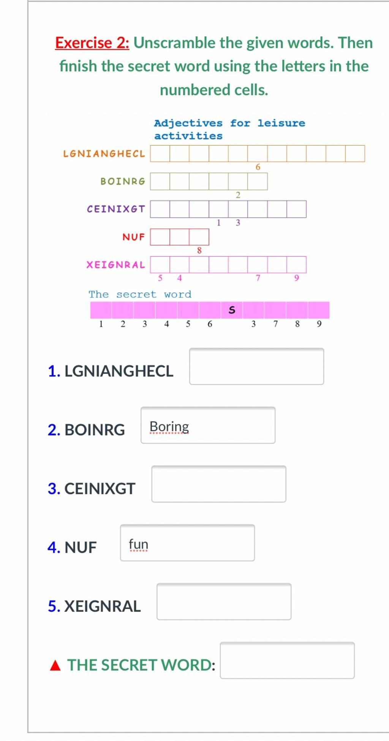Click the last red NUF puzzle cell numbered 8
This screenshot has width=389, height=741.
click(x=199, y=237)
